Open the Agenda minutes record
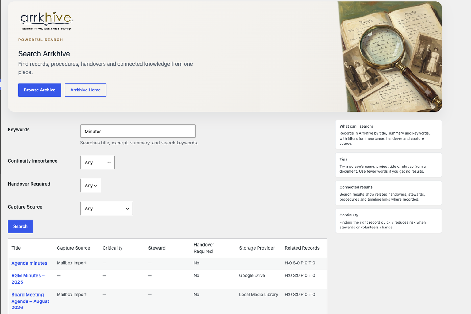Viewport: 471px width, 314px height. click(x=29, y=263)
